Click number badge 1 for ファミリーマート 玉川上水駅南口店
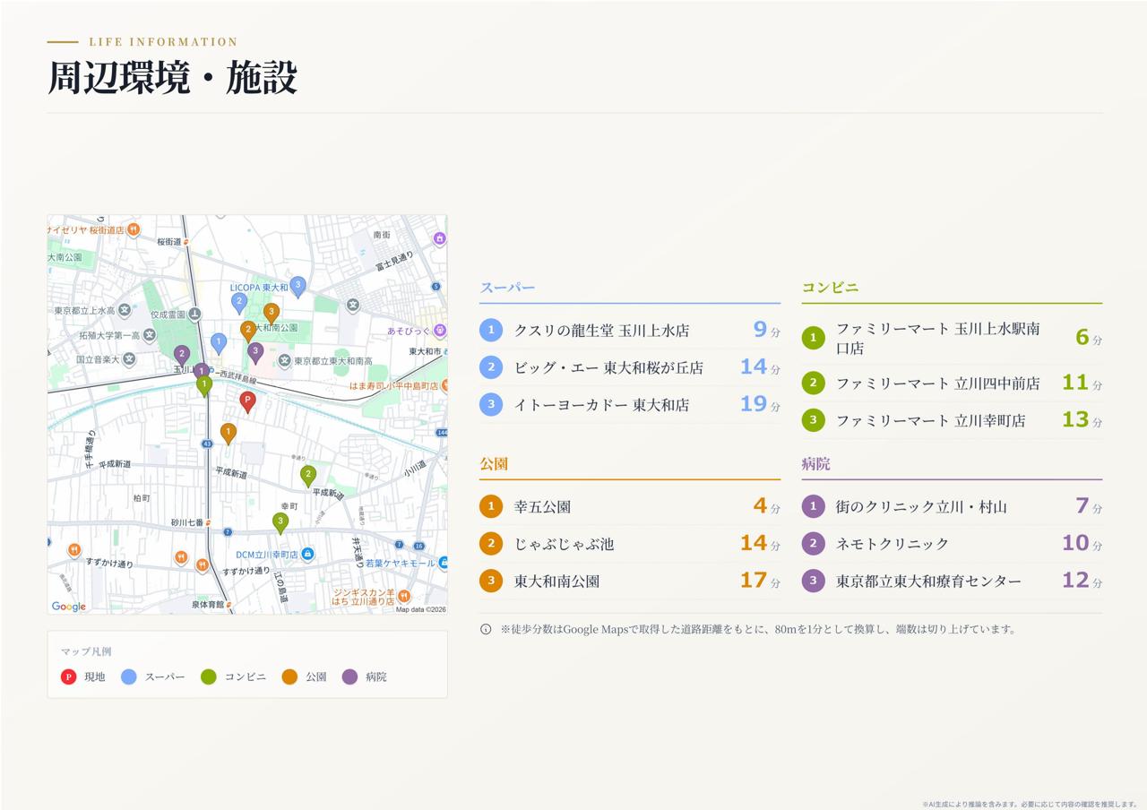The image size is (1147, 810). point(813,338)
